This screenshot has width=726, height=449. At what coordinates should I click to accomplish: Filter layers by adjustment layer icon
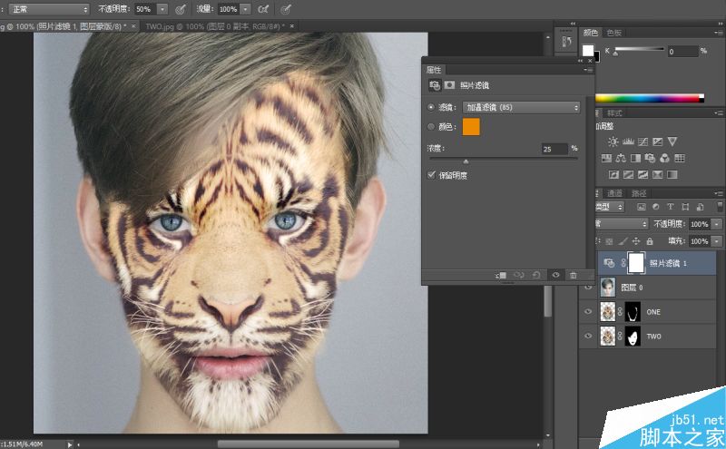(655, 207)
